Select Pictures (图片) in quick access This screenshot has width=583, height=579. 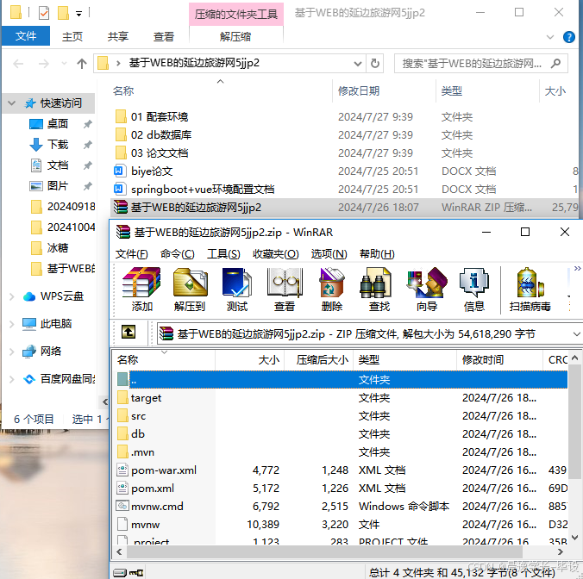(x=58, y=186)
